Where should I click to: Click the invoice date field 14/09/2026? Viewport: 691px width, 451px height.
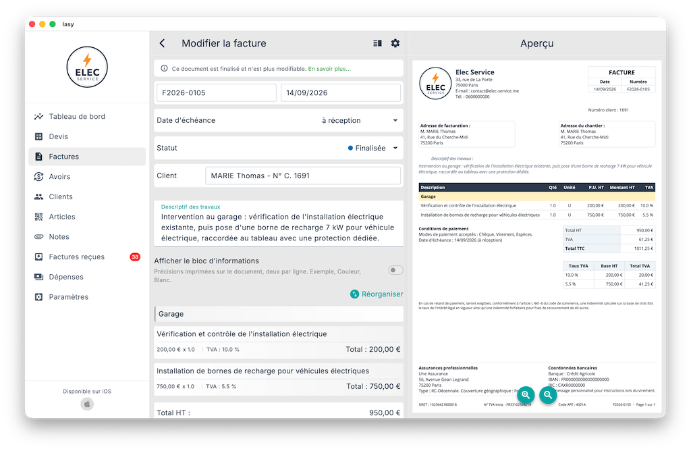[x=341, y=93]
